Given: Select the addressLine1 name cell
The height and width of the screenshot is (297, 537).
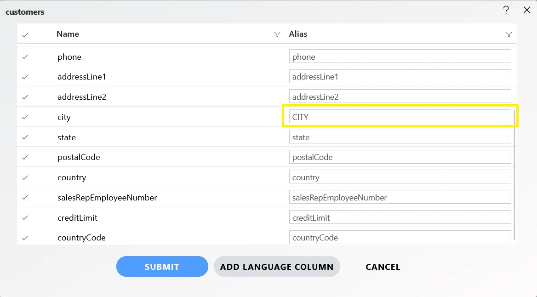Looking at the screenshot, I should pyautogui.click(x=82, y=77).
